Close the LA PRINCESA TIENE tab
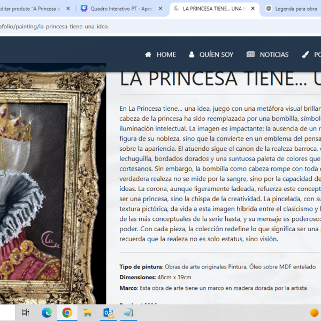 (x=253, y=9)
